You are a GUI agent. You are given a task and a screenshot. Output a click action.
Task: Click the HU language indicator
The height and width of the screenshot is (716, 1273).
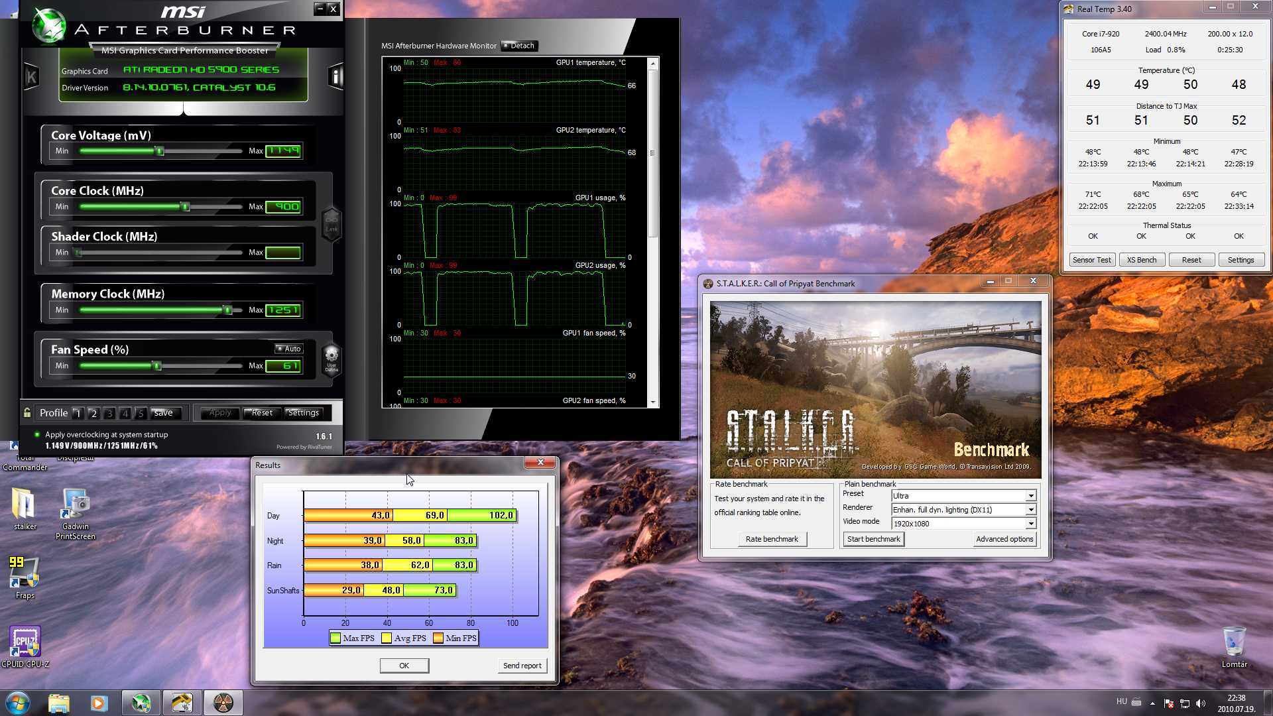point(1121,701)
